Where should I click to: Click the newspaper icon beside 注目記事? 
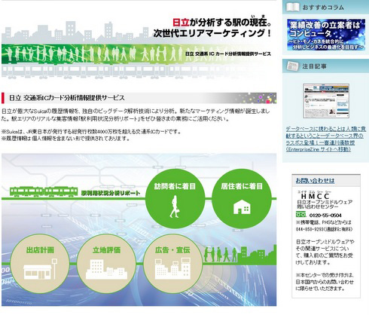[x=293, y=66]
